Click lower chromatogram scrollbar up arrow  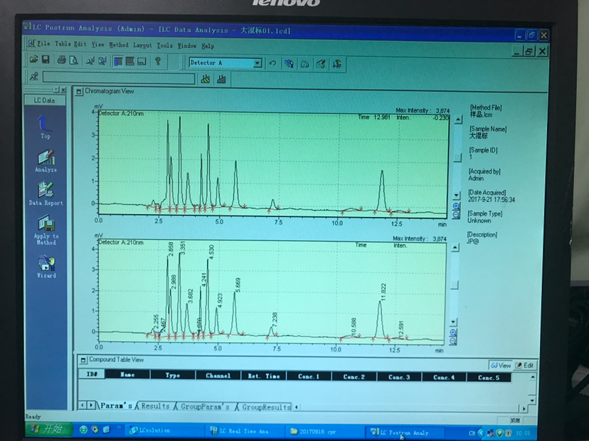point(455,248)
